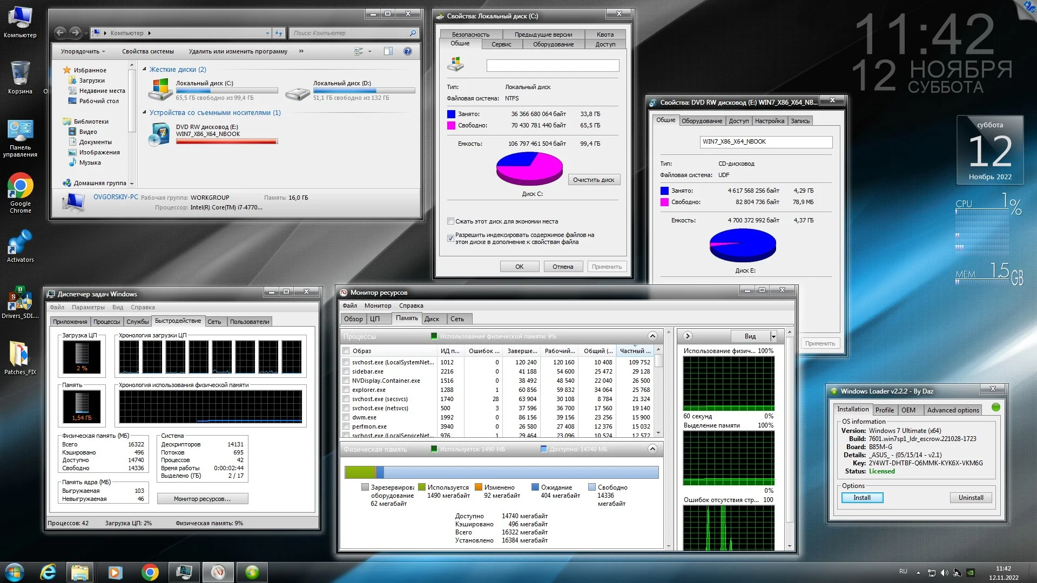This screenshot has height=583, width=1037.
Task: Click the Windows Start orb
Action: (x=15, y=572)
